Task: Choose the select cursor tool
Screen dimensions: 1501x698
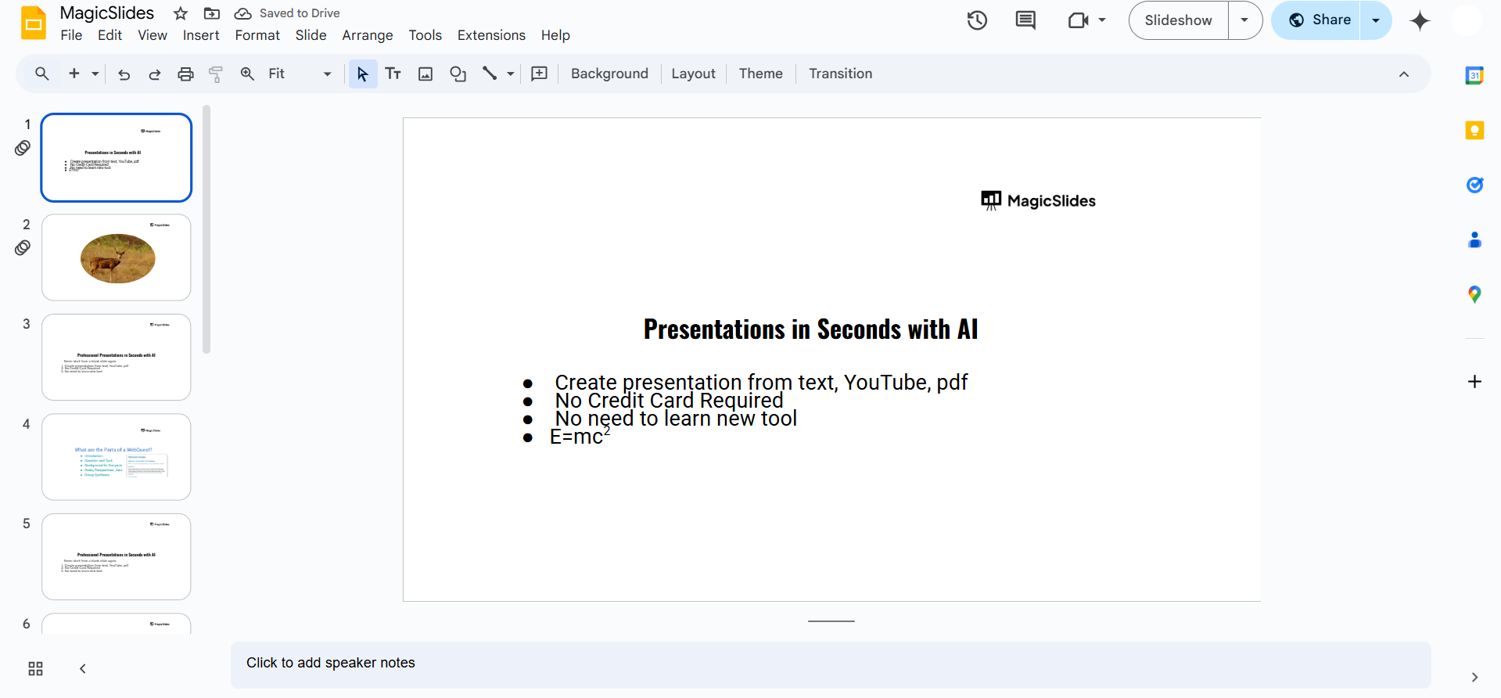Action: pos(363,74)
